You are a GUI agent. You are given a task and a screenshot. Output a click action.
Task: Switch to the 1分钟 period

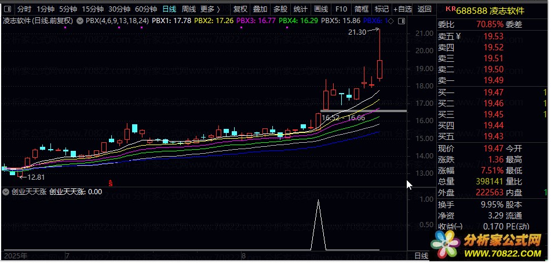tap(45, 9)
